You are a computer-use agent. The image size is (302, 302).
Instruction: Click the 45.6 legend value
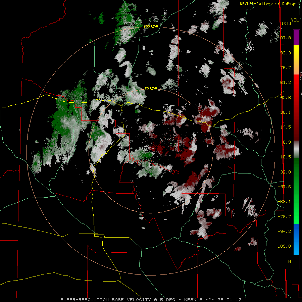pyautogui.click(x=286, y=97)
